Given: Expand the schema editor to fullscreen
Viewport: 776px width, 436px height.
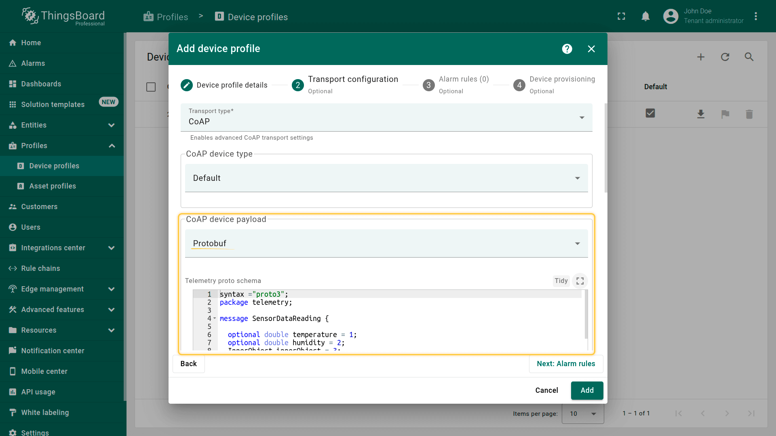Looking at the screenshot, I should point(580,281).
